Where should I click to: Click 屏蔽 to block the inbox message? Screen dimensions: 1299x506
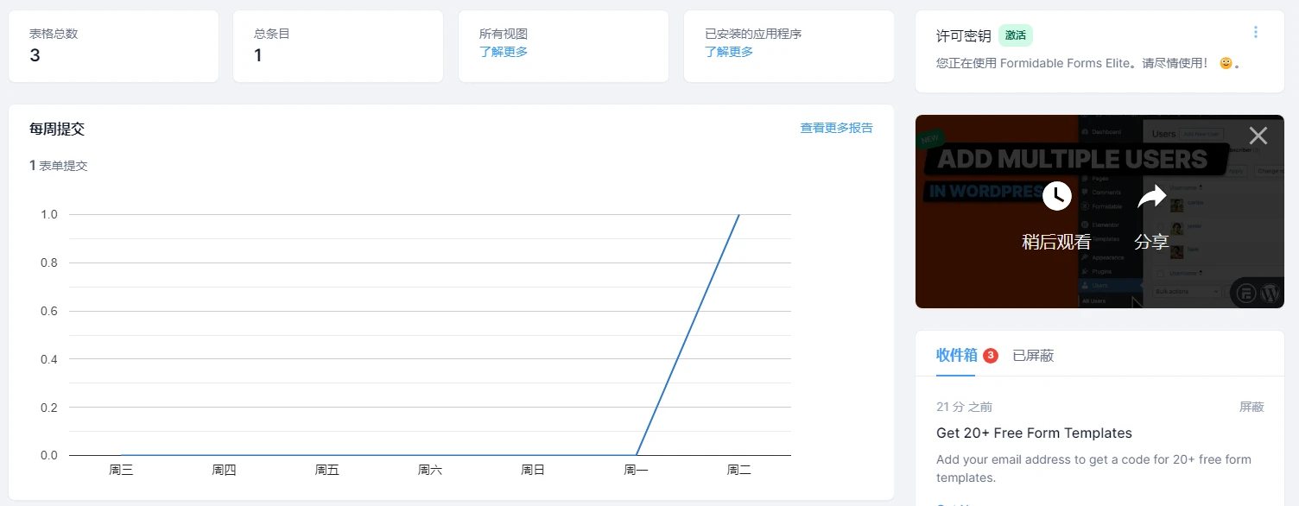[1251, 407]
